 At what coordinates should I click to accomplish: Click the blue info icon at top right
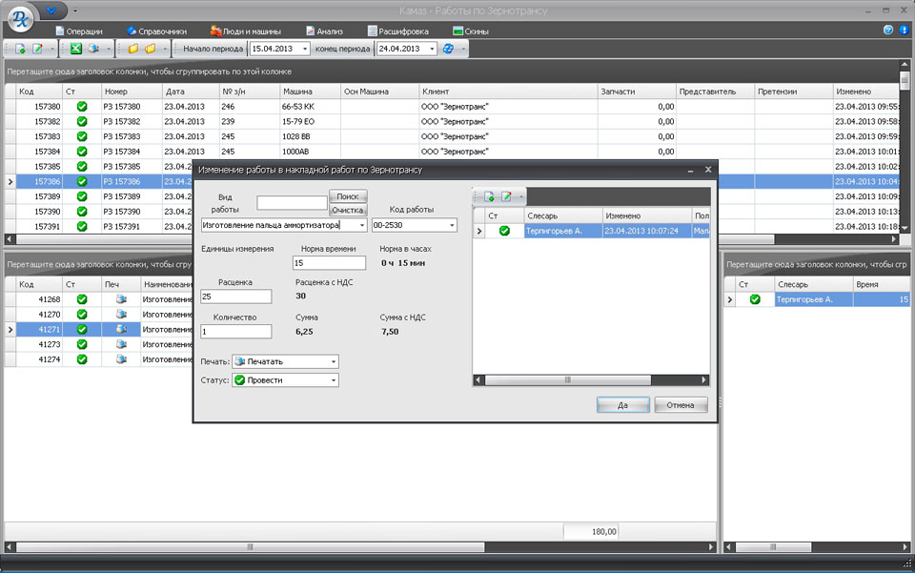click(904, 30)
